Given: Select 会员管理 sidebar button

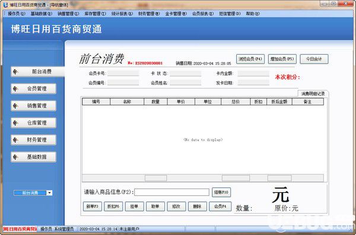Looking at the screenshot, I should pos(33,89).
